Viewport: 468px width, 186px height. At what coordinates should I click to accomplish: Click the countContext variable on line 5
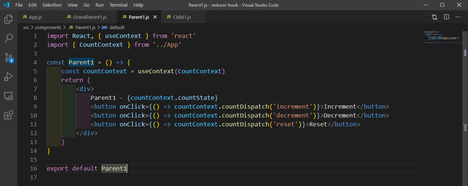pyautogui.click(x=105, y=71)
